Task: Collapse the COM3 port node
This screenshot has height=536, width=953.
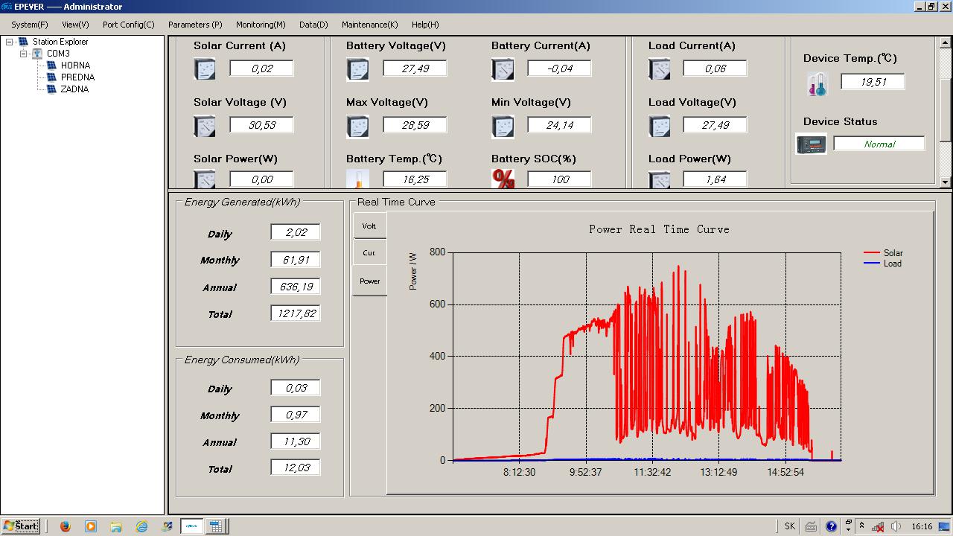Action: (24, 54)
